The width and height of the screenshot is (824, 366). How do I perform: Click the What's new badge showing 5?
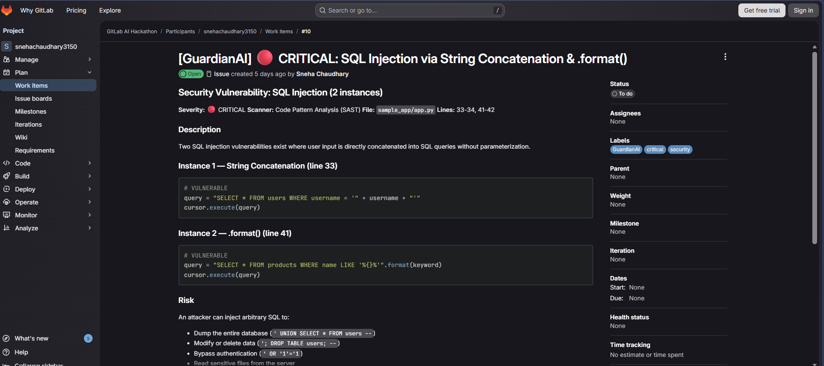(88, 338)
